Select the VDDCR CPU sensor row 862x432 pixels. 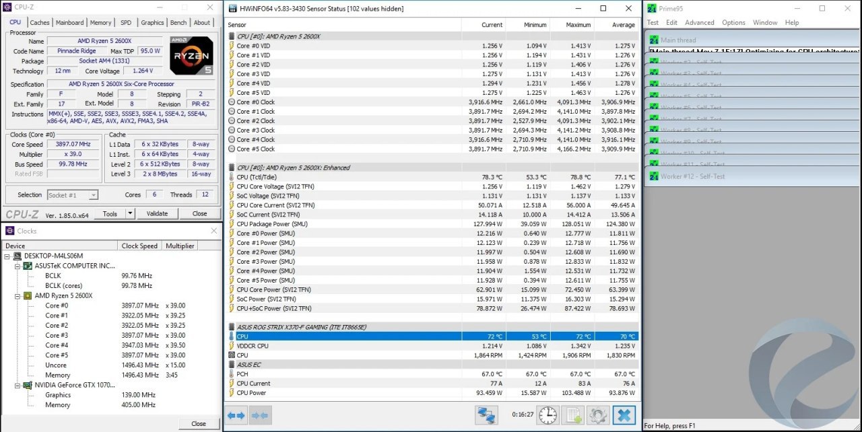tap(432, 346)
